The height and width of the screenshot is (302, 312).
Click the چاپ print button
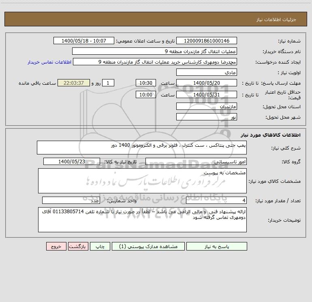pyautogui.click(x=100, y=246)
